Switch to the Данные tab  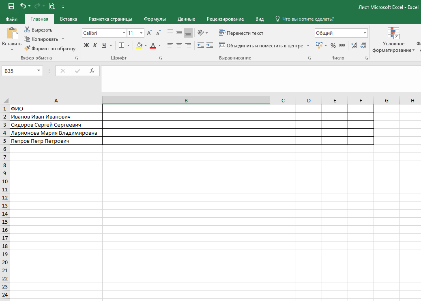click(186, 19)
